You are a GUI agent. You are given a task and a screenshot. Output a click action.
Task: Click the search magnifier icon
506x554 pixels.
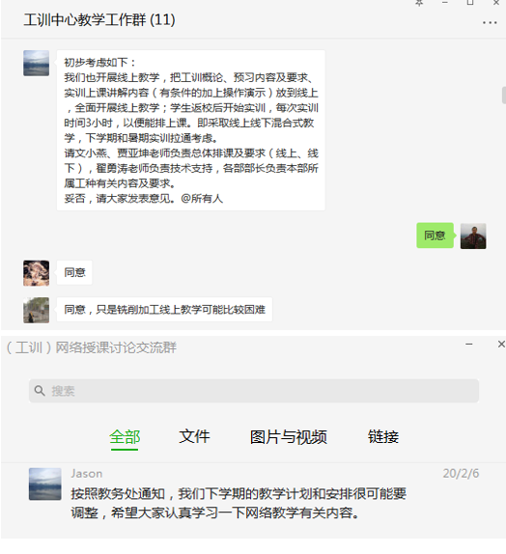40,391
